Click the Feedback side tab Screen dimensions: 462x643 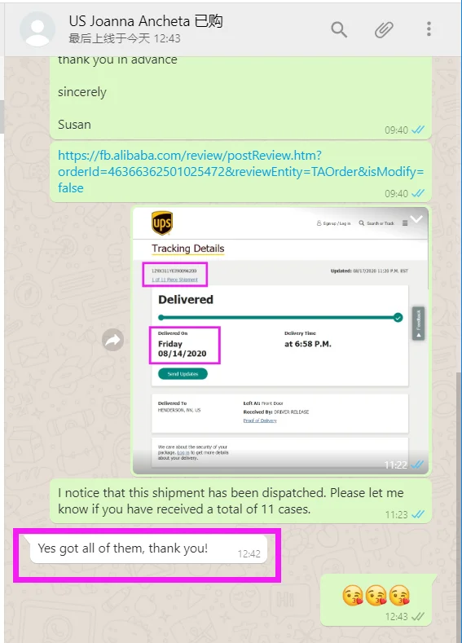[x=418, y=324]
